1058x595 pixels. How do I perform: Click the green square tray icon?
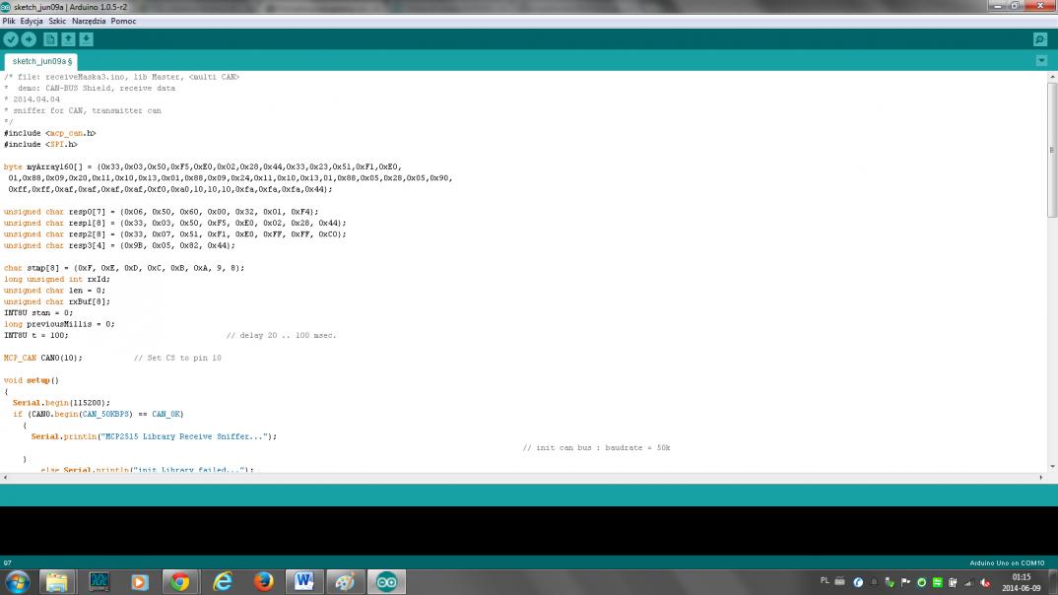coord(937,582)
